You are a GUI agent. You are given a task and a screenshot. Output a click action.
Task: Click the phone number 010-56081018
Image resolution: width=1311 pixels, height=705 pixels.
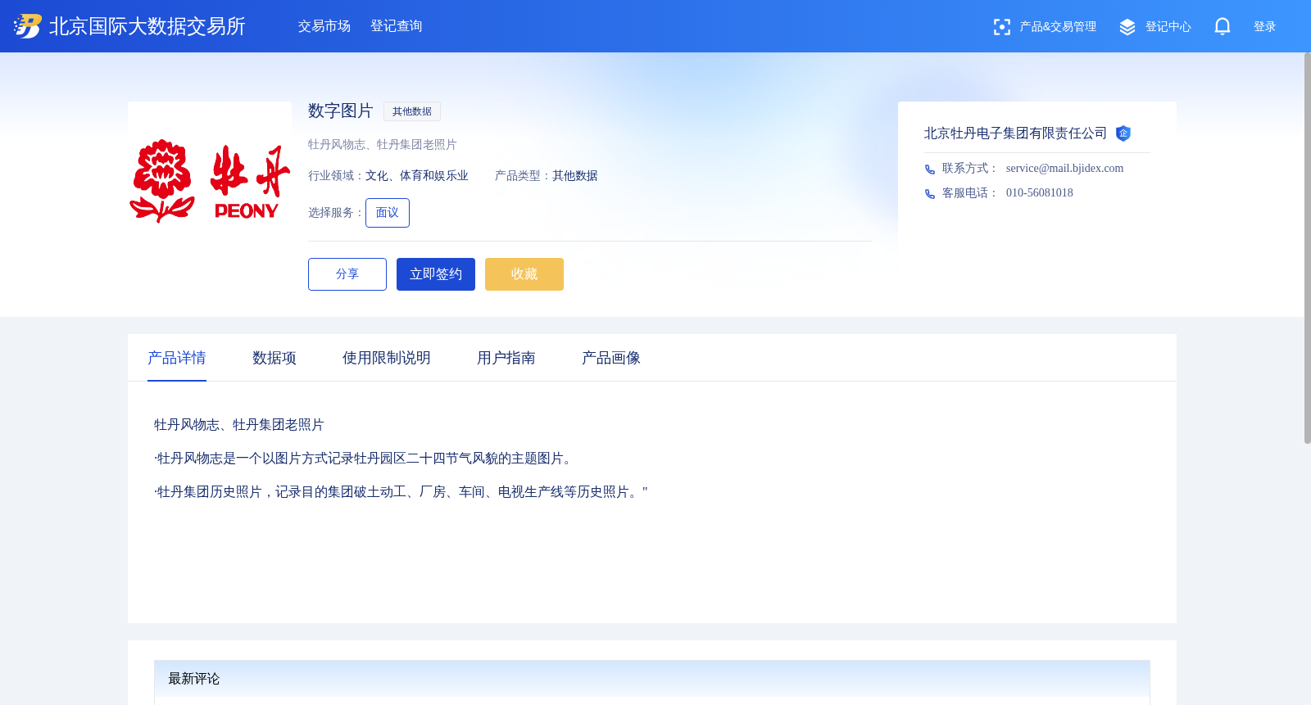tap(1039, 193)
